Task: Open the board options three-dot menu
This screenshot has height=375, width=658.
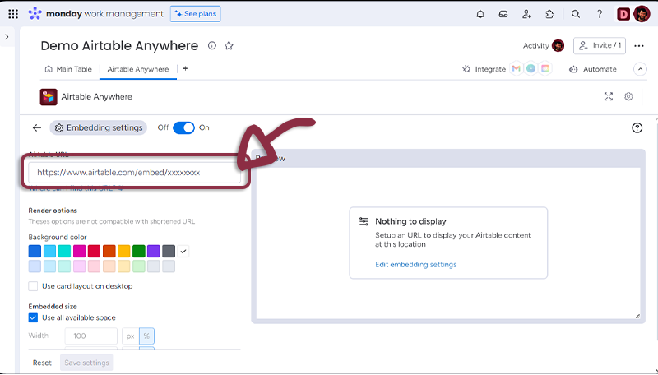Action: (639, 45)
